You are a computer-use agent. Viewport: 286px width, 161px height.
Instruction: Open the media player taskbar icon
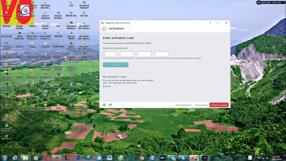(x=36, y=158)
